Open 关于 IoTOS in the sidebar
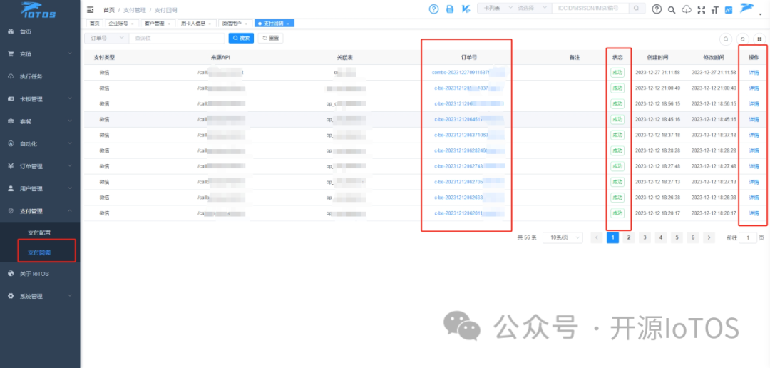 tap(40, 274)
